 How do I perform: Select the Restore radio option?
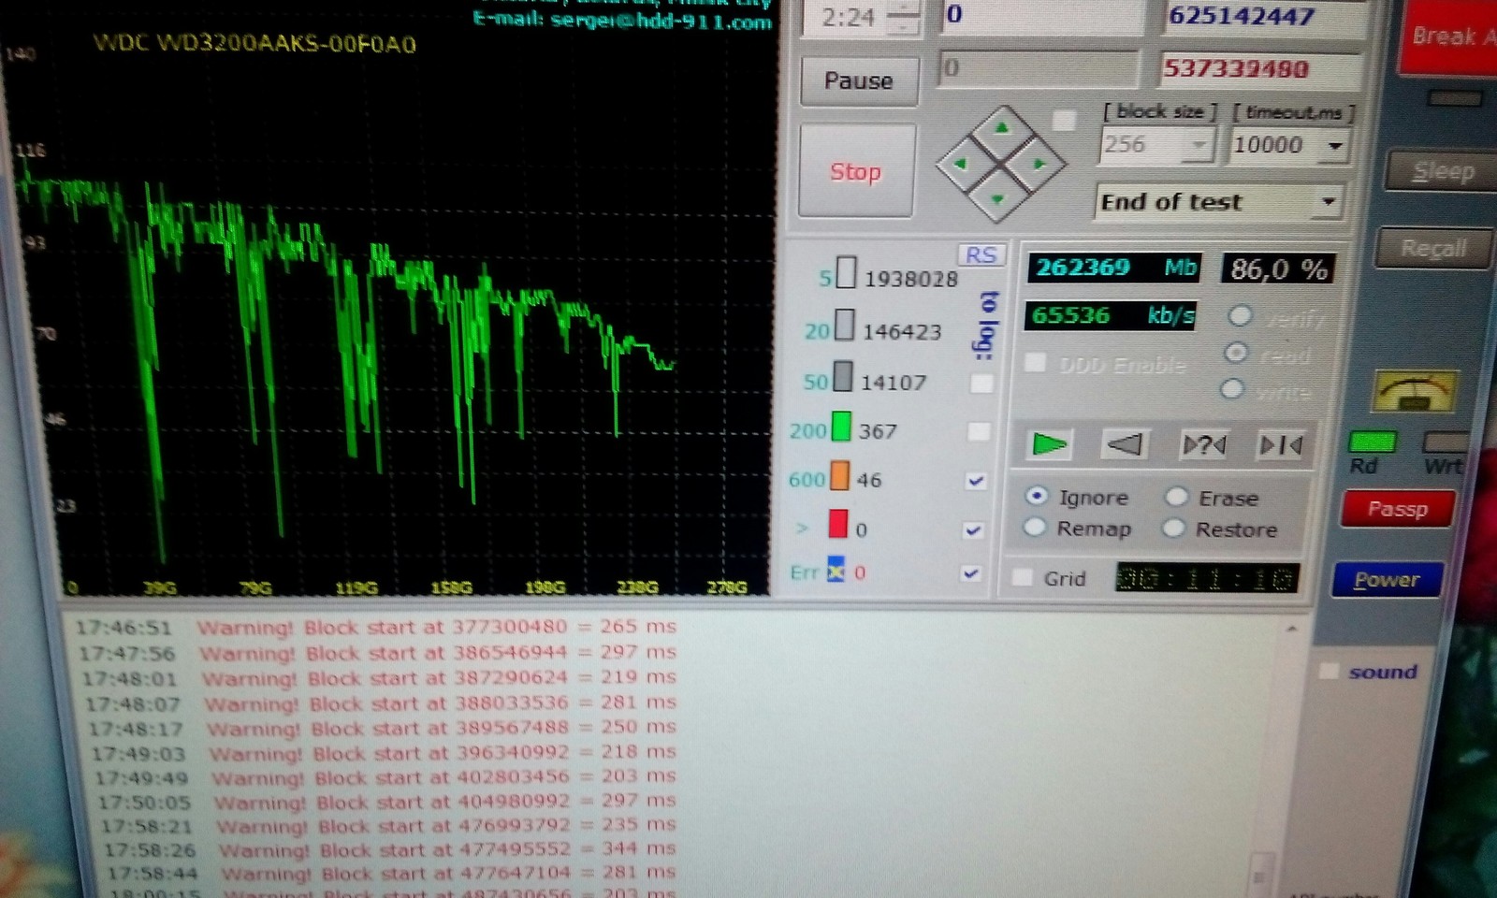pos(1220,529)
